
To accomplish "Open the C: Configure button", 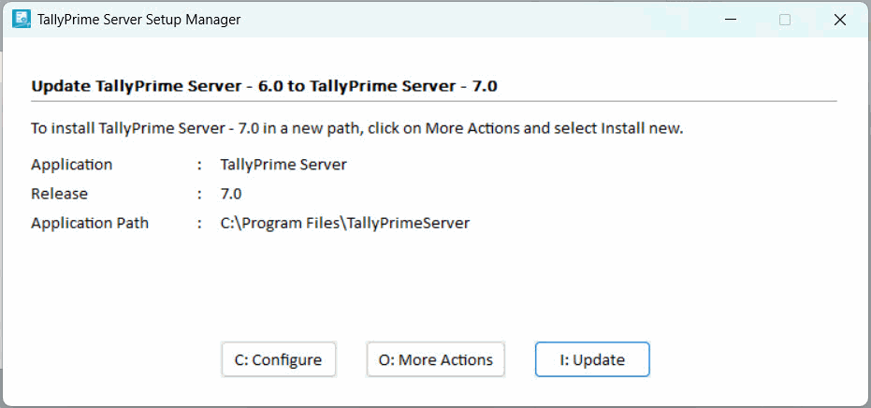I will click(278, 359).
